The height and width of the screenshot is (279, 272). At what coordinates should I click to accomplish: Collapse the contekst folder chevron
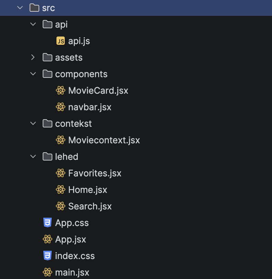point(33,124)
